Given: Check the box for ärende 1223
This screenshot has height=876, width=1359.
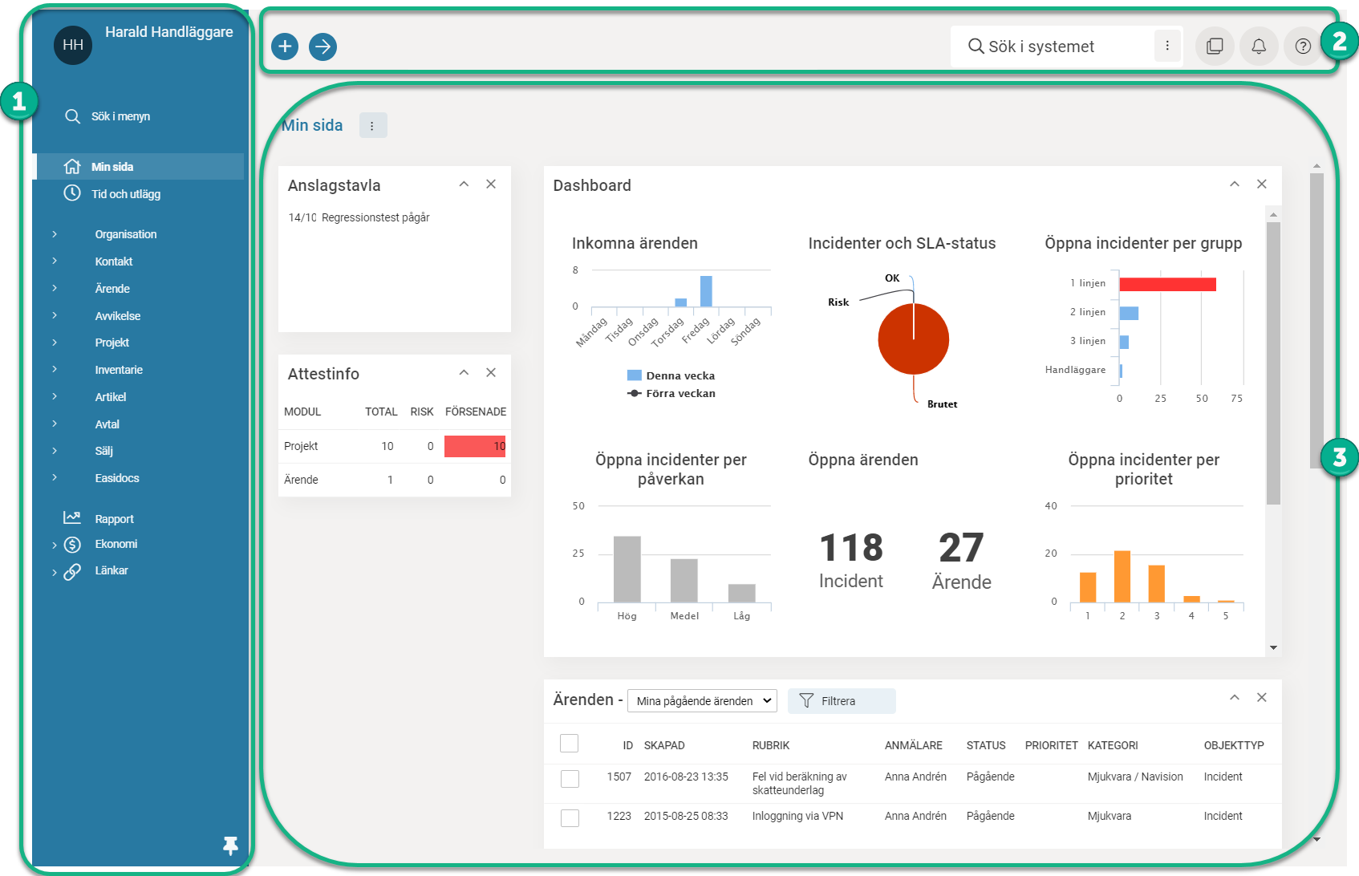Looking at the screenshot, I should pyautogui.click(x=570, y=817).
